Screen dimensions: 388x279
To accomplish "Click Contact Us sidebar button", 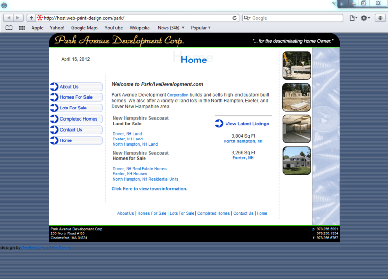I will [77, 130].
